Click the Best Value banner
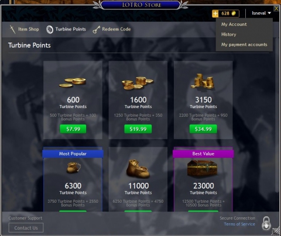Image resolution: width=281 pixels, height=236 pixels. pos(203,154)
